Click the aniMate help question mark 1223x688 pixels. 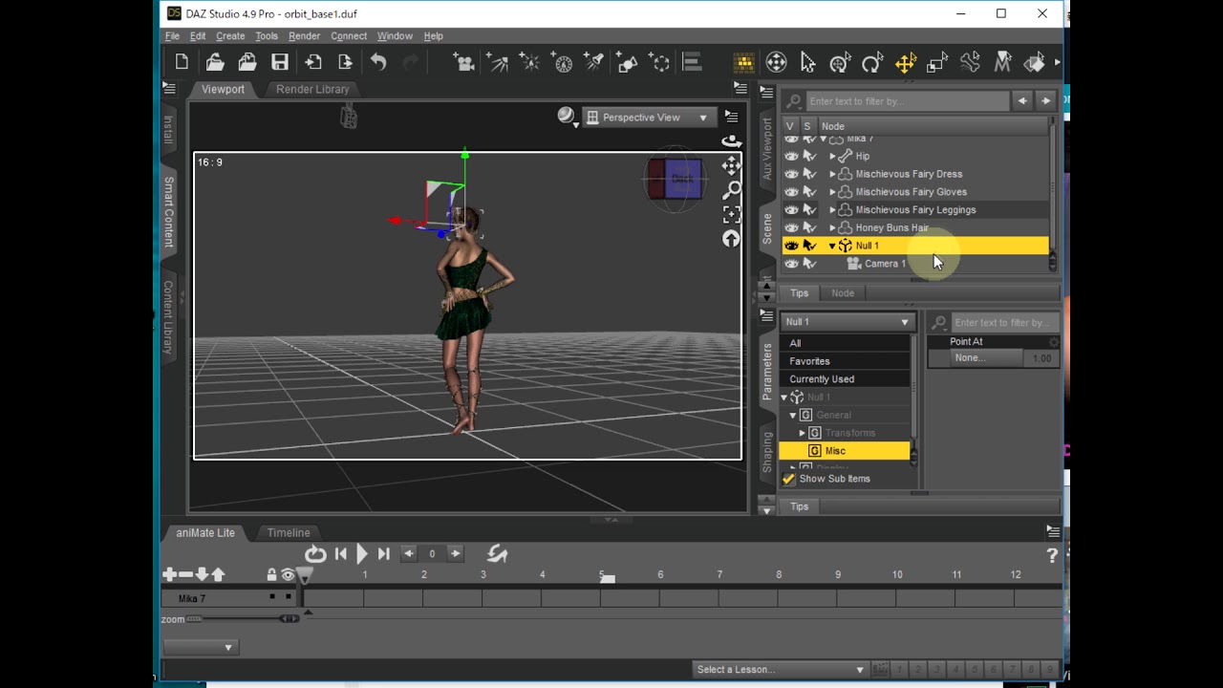click(x=1052, y=555)
